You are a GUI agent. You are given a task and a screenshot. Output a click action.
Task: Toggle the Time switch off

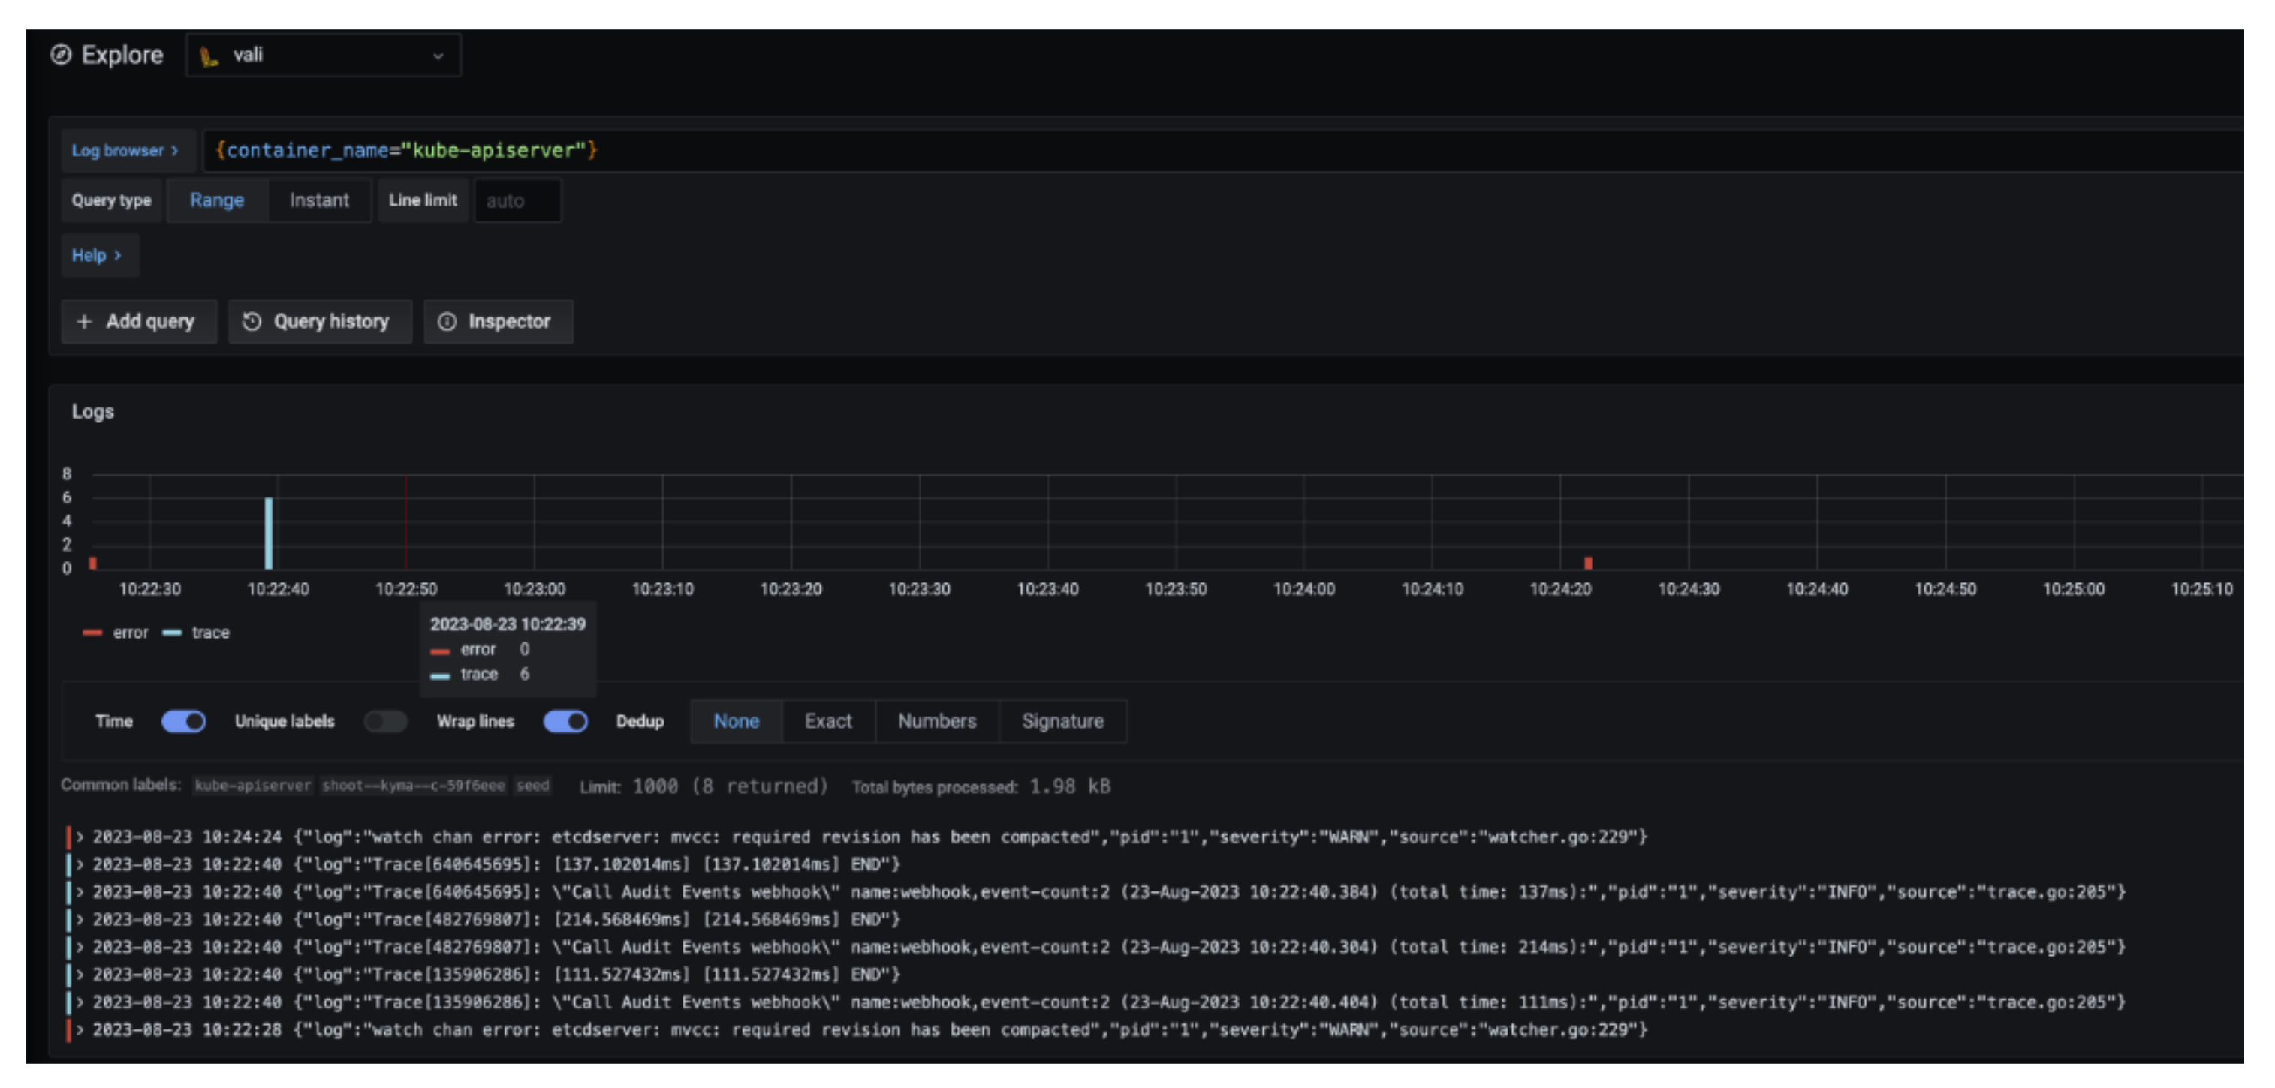[184, 722]
